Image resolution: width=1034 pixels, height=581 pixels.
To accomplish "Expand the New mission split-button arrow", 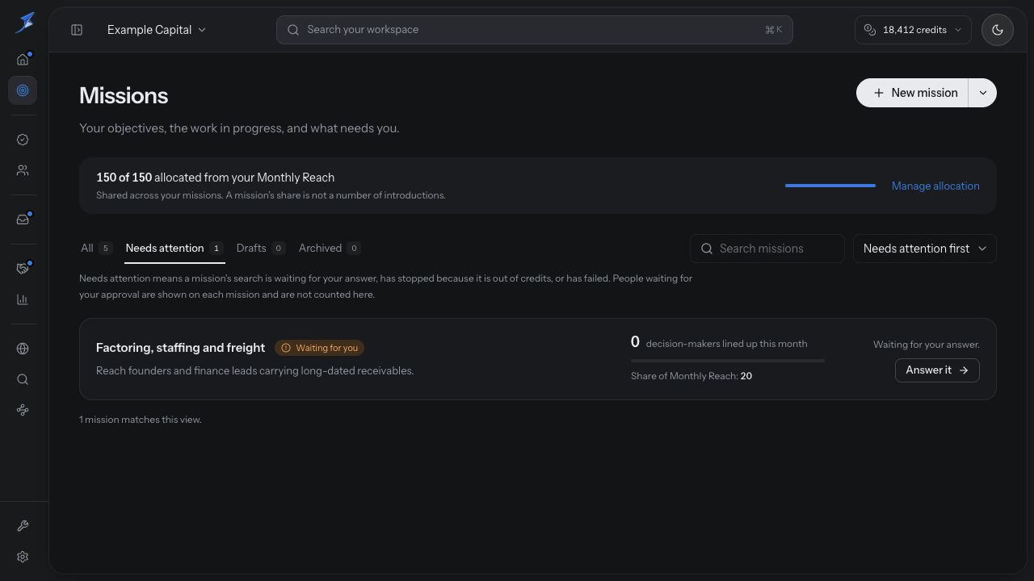I will click(982, 93).
